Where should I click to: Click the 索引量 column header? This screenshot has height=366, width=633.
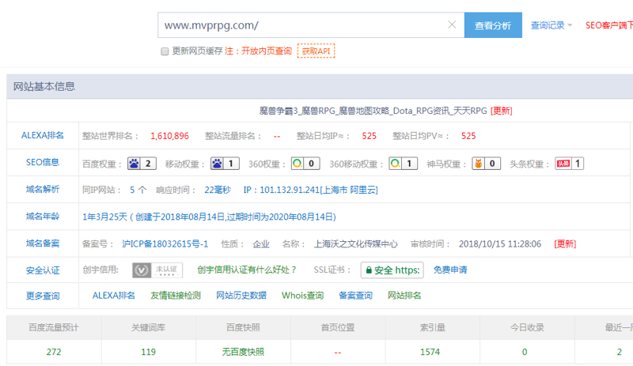pyautogui.click(x=432, y=327)
